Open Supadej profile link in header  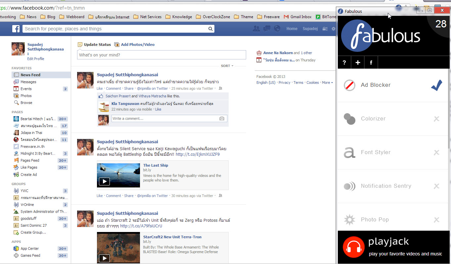(x=310, y=29)
